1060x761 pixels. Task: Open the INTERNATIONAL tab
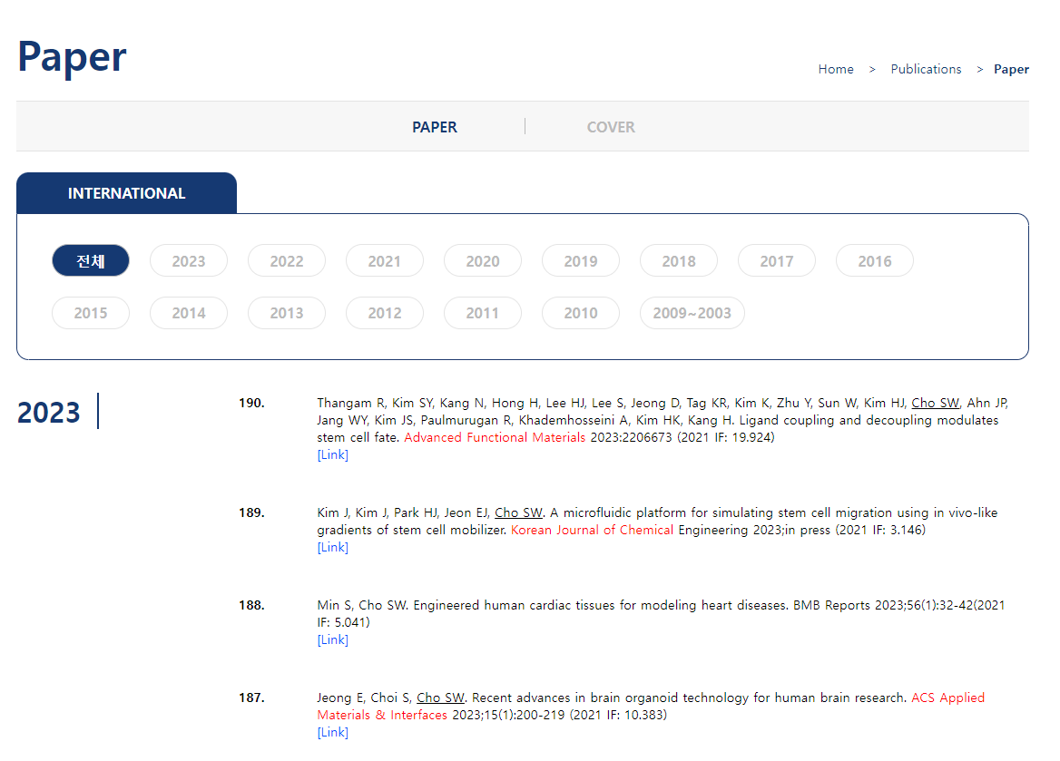(126, 192)
